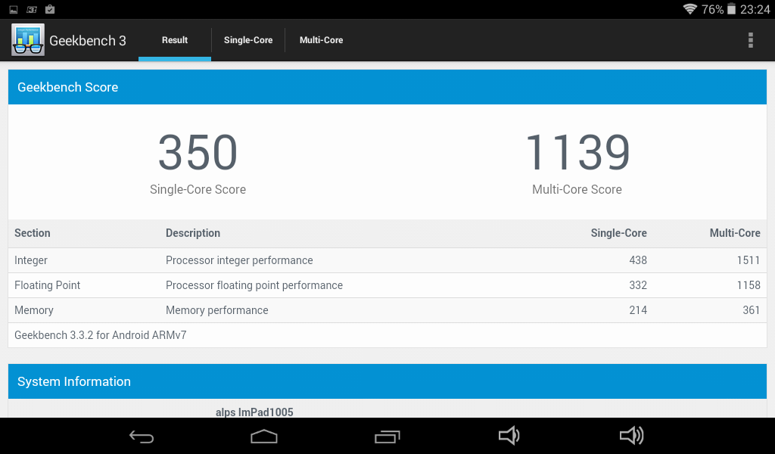Tap Processor floating point performance description
Image resolution: width=775 pixels, height=454 pixels.
[x=254, y=285]
